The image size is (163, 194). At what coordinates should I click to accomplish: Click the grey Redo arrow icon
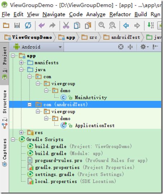pyautogui.click(x=52, y=25)
